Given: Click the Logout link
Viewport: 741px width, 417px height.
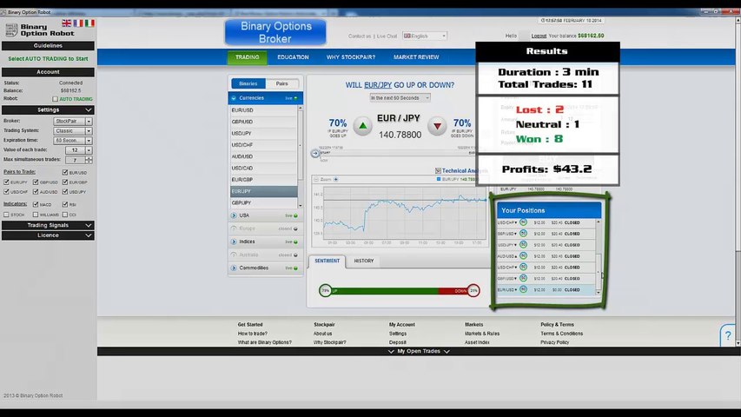Looking at the screenshot, I should tap(539, 36).
